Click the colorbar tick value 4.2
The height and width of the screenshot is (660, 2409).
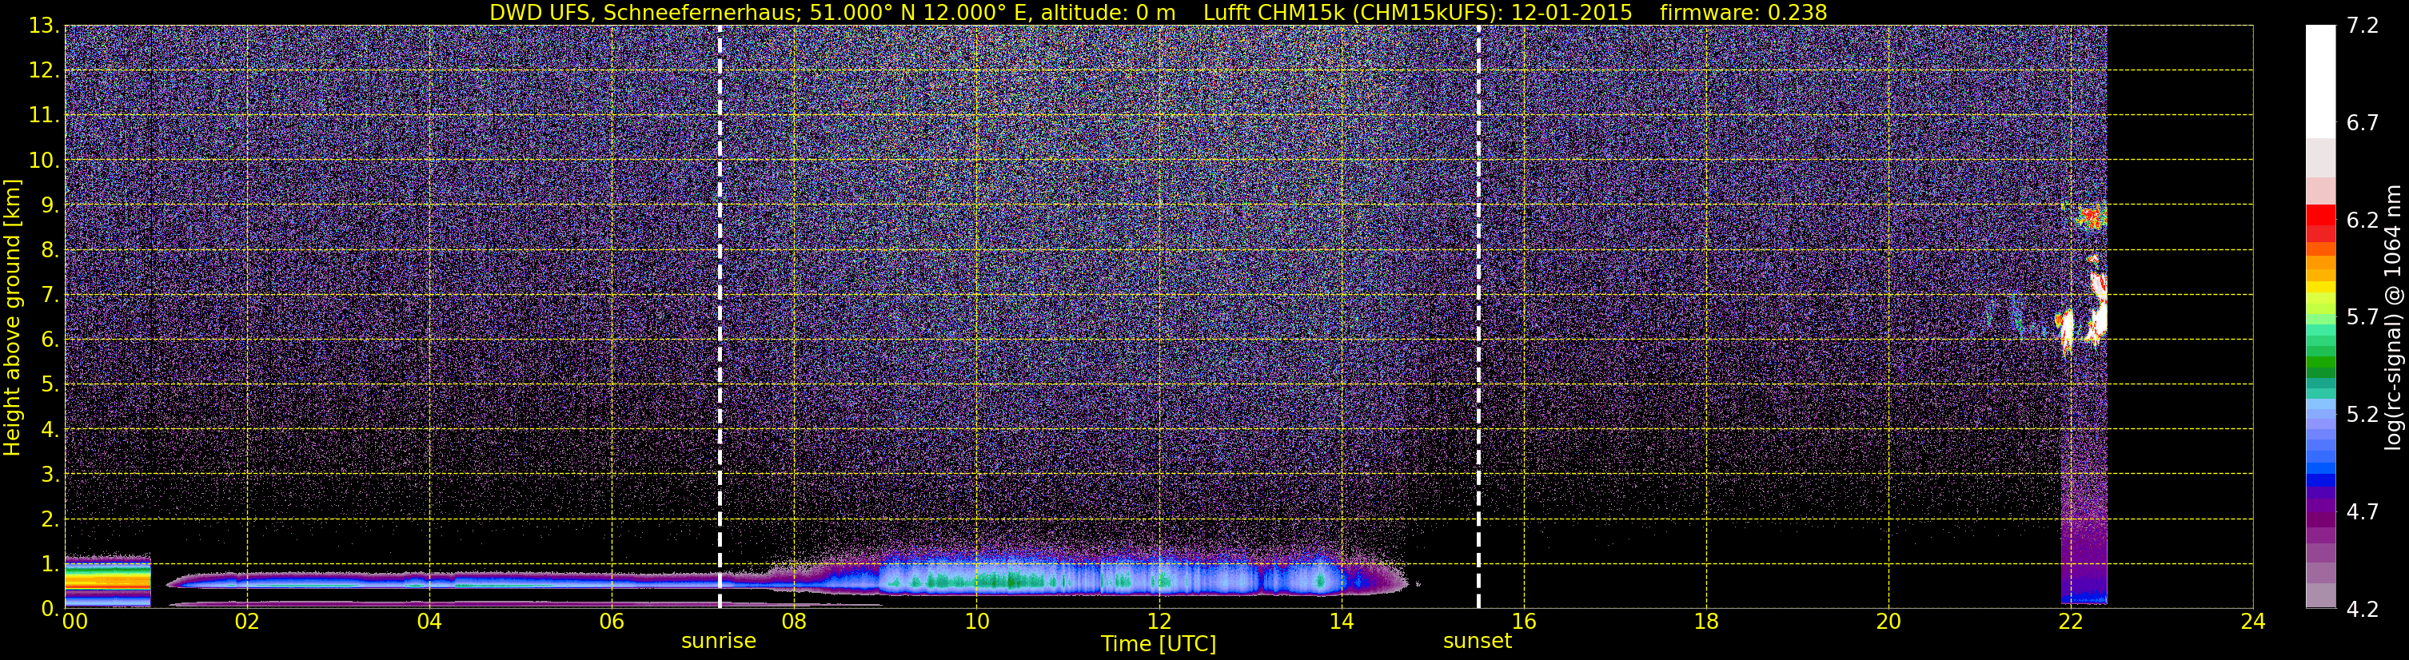coord(2363,610)
